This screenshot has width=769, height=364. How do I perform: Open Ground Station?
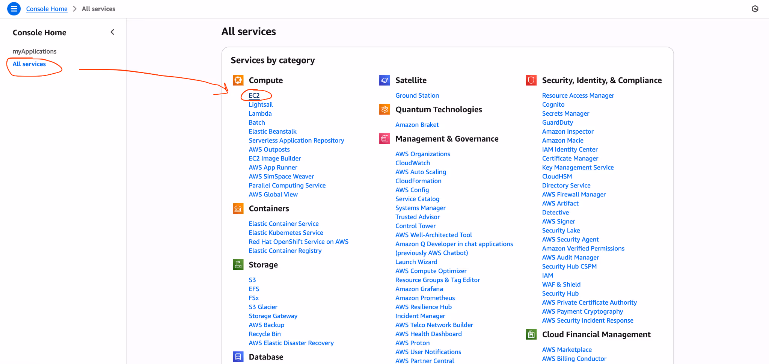click(x=417, y=95)
